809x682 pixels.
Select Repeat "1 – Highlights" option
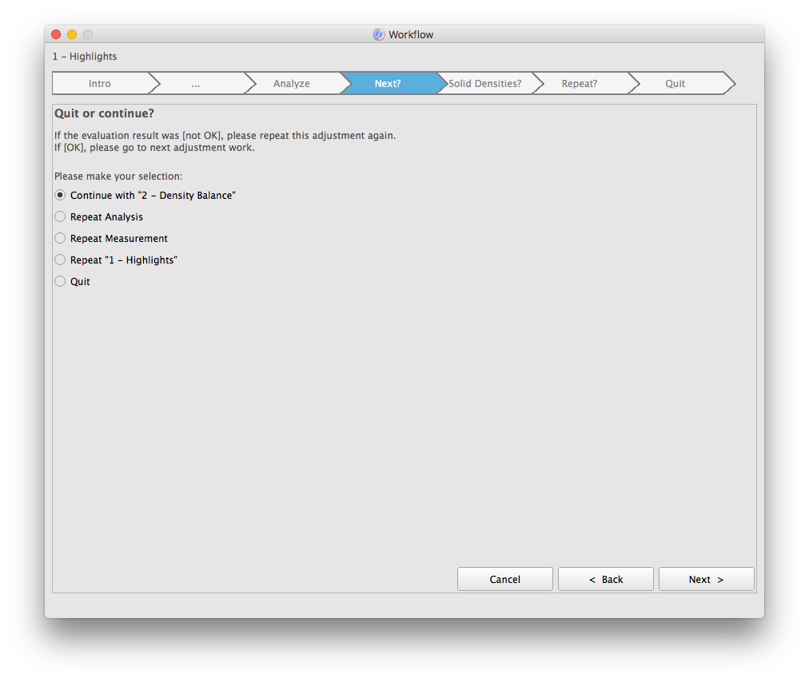coord(60,260)
